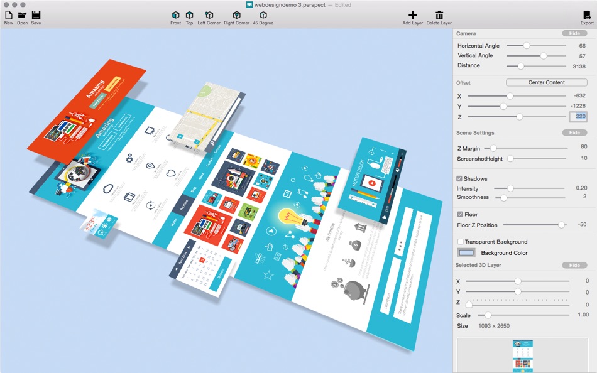The height and width of the screenshot is (373, 597).
Task: Enable the Transparent Background checkbox
Action: (460, 242)
